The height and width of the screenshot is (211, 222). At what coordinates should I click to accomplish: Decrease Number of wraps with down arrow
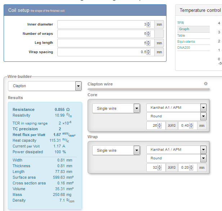point(148,35)
